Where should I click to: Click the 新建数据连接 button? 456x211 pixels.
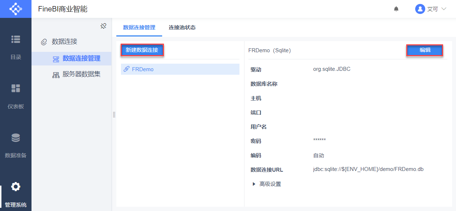coord(142,50)
